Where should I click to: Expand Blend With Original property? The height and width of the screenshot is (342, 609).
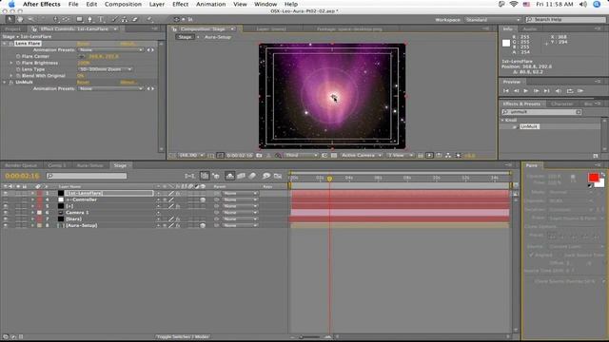tap(11, 76)
